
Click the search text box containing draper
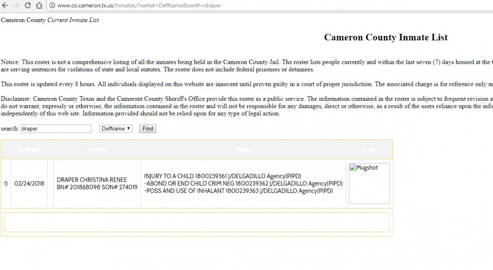pyautogui.click(x=56, y=129)
